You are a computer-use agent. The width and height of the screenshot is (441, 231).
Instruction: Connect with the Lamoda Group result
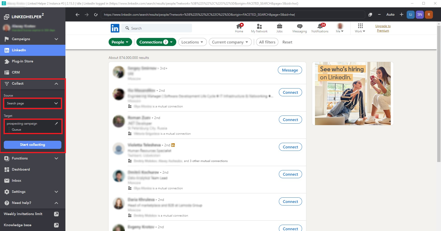click(x=290, y=202)
